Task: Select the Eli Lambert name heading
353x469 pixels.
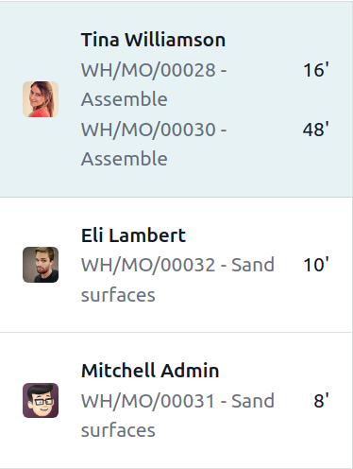Action: click(x=133, y=235)
